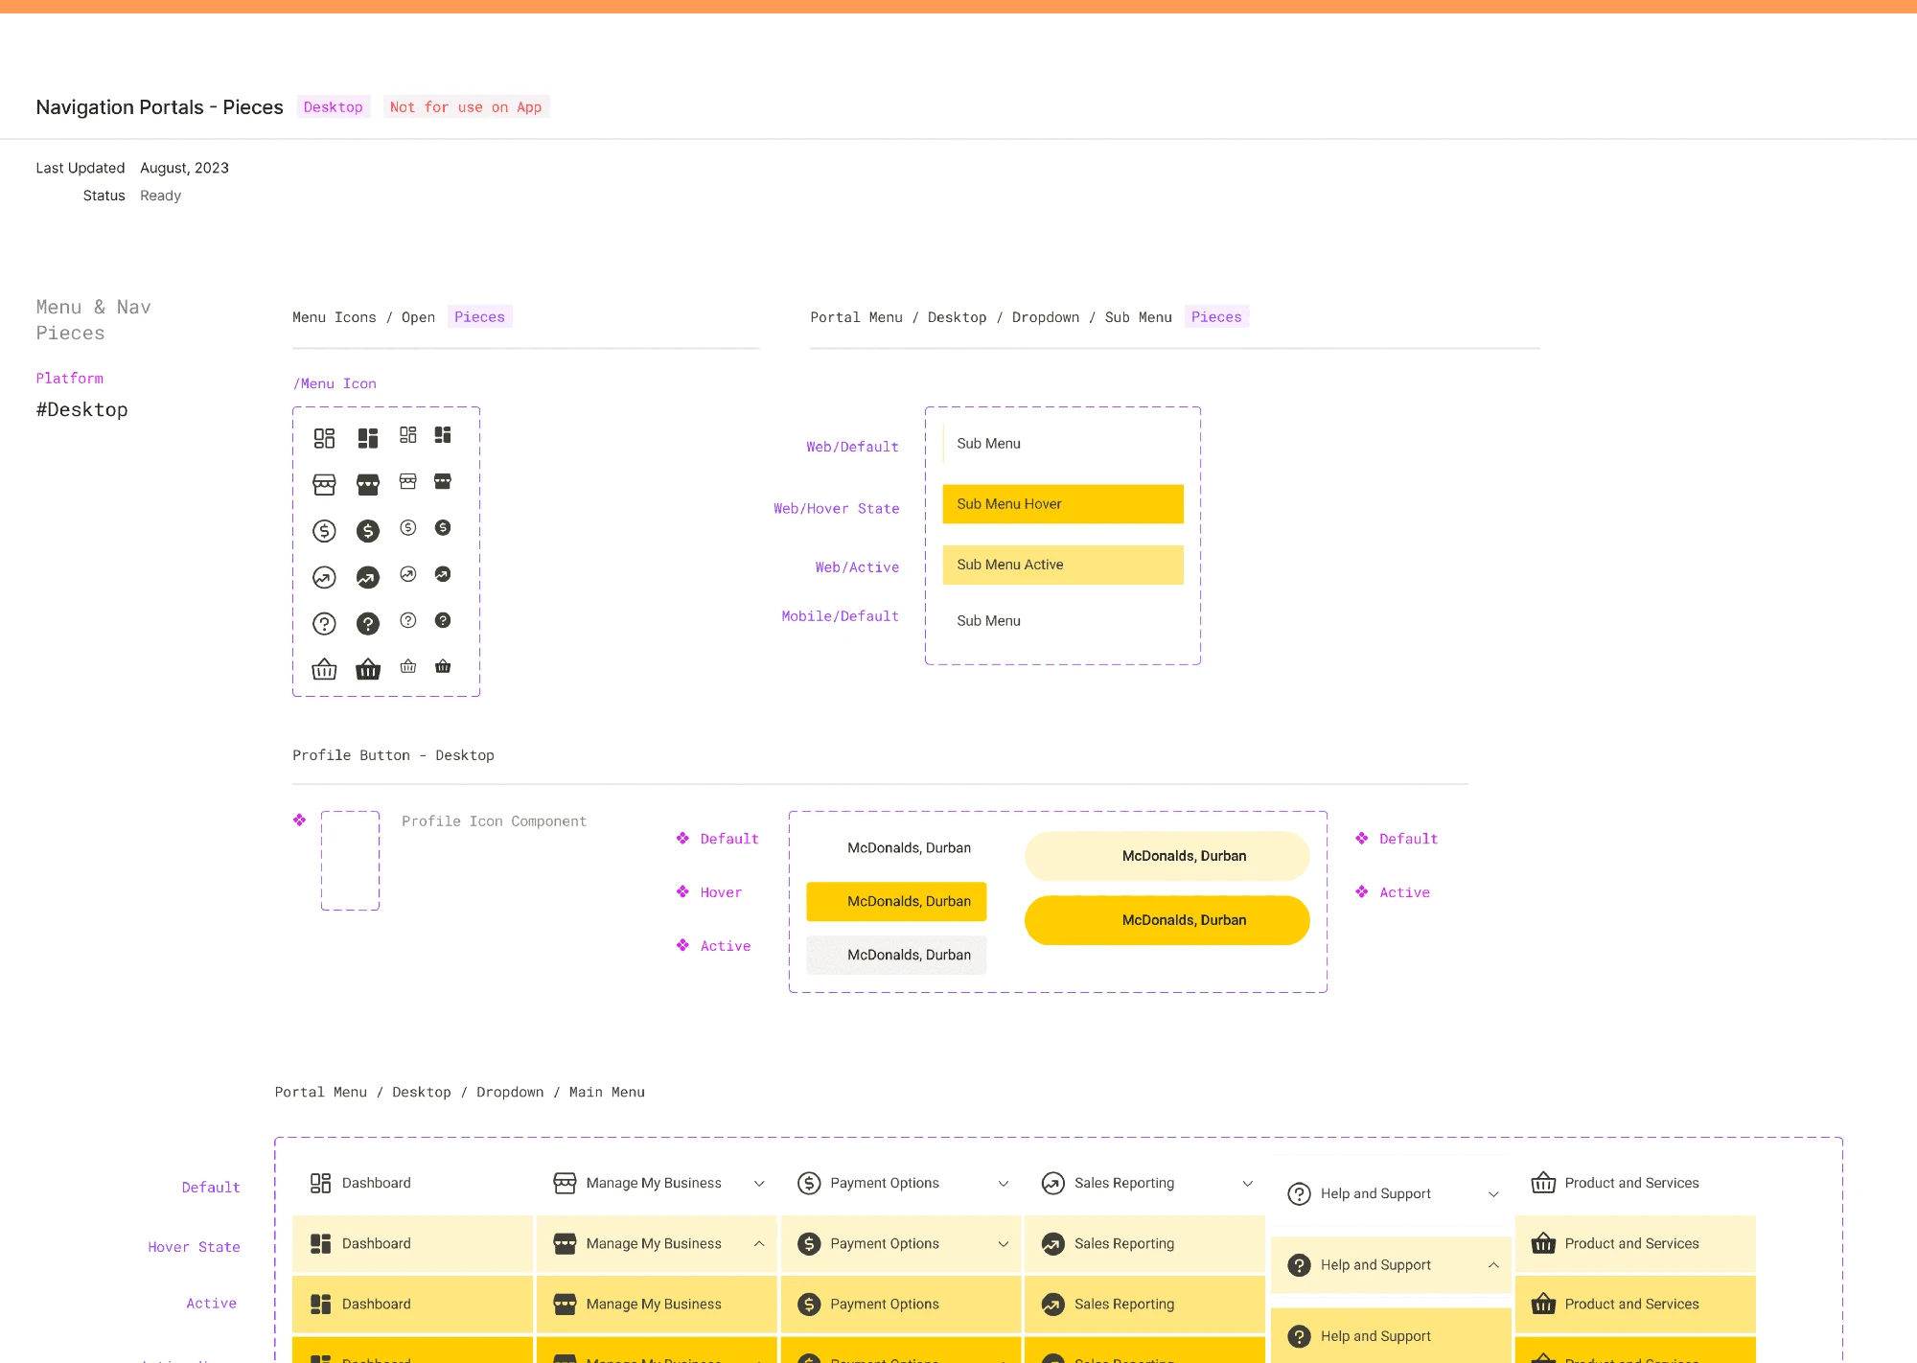Click the bright yellow pill McDonalds, Durban button
Image resolution: width=1917 pixels, height=1363 pixels.
point(1167,920)
